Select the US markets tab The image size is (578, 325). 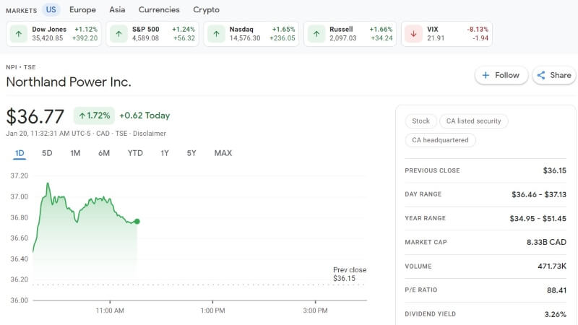[x=51, y=9]
